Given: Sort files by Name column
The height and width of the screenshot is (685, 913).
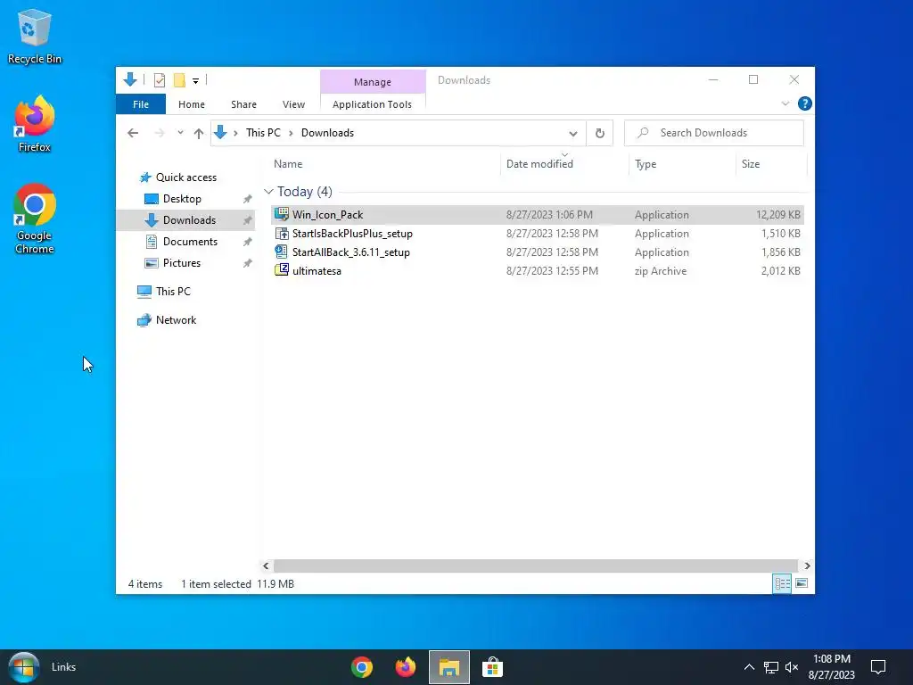Looking at the screenshot, I should point(385,164).
